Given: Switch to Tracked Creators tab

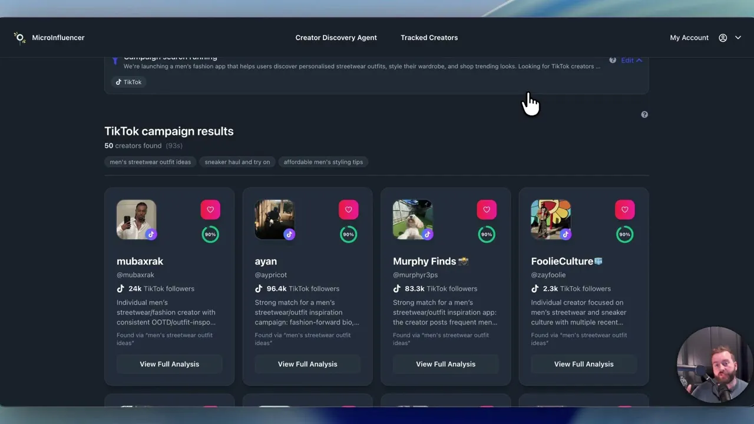Looking at the screenshot, I should pyautogui.click(x=429, y=38).
